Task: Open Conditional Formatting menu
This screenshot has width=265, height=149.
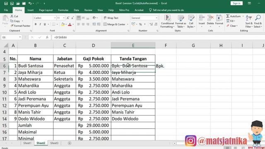Action: pos(167,21)
